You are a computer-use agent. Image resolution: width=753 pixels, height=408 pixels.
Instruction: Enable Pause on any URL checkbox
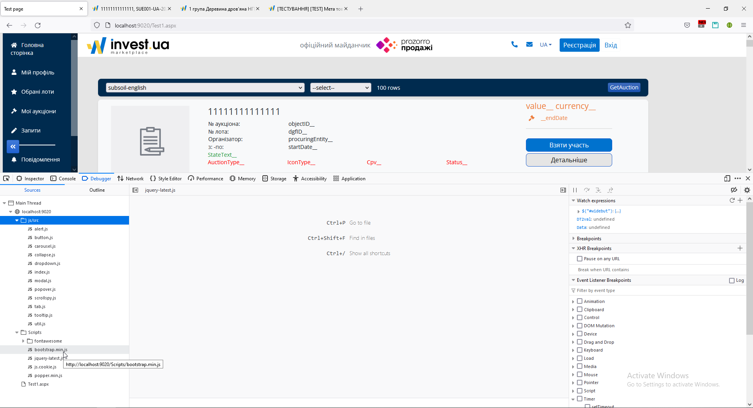point(580,259)
